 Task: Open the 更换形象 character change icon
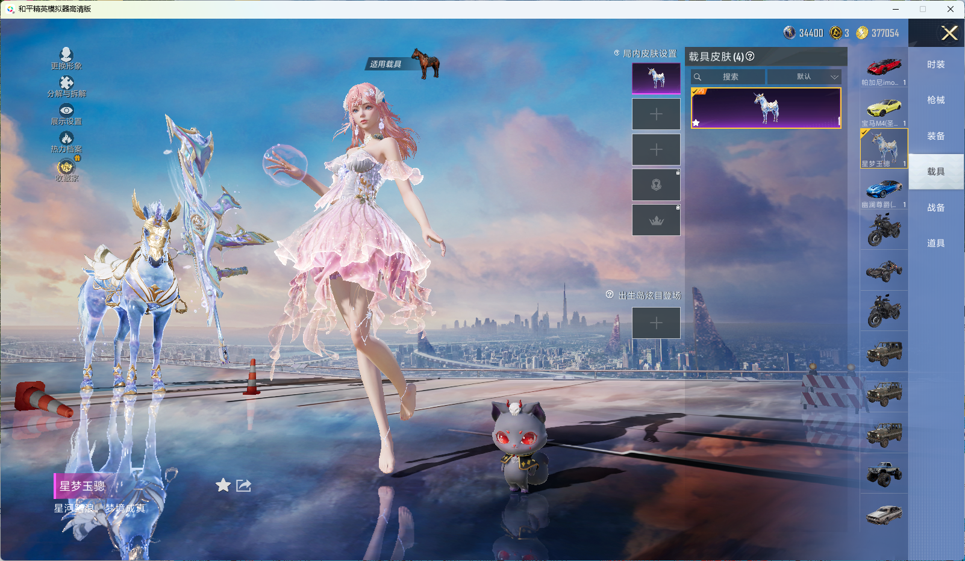(66, 55)
